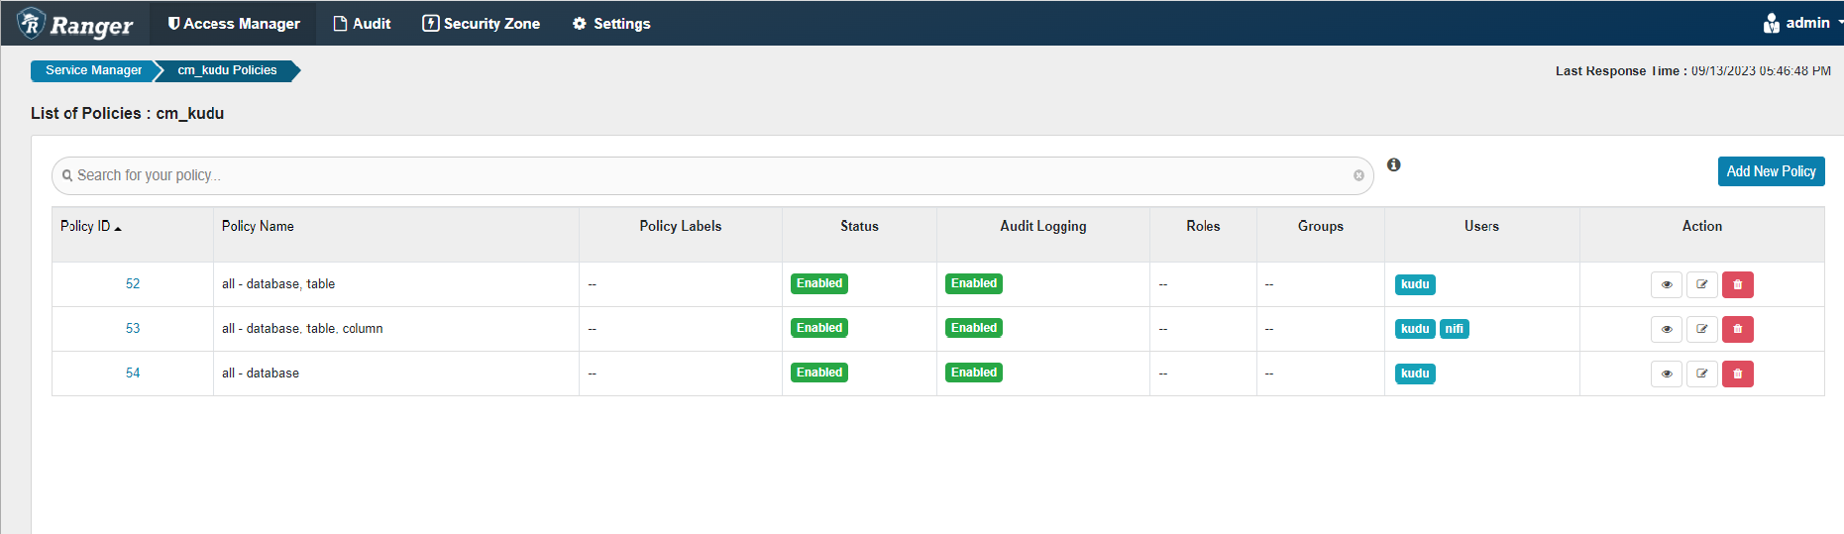Click Add New Policy button
Image resolution: width=1844 pixels, height=534 pixels.
pos(1771,171)
